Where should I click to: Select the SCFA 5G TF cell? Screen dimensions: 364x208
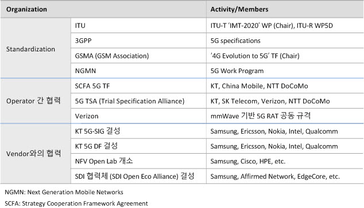pos(138,86)
